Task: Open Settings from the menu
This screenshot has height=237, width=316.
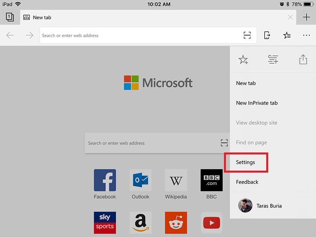Action: point(273,162)
